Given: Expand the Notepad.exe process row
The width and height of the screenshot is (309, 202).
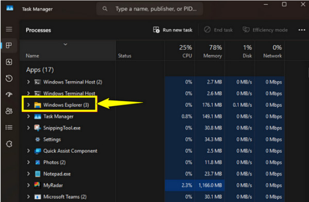Looking at the screenshot, I should point(28,174).
